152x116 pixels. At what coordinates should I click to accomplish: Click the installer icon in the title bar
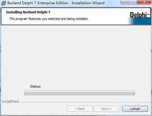point(3,3)
